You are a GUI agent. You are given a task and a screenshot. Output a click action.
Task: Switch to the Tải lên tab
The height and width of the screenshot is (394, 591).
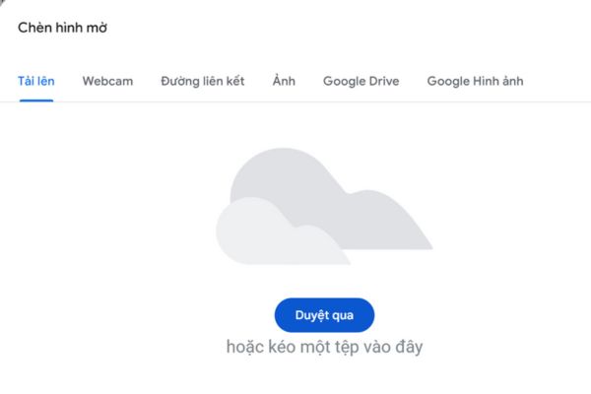[36, 81]
